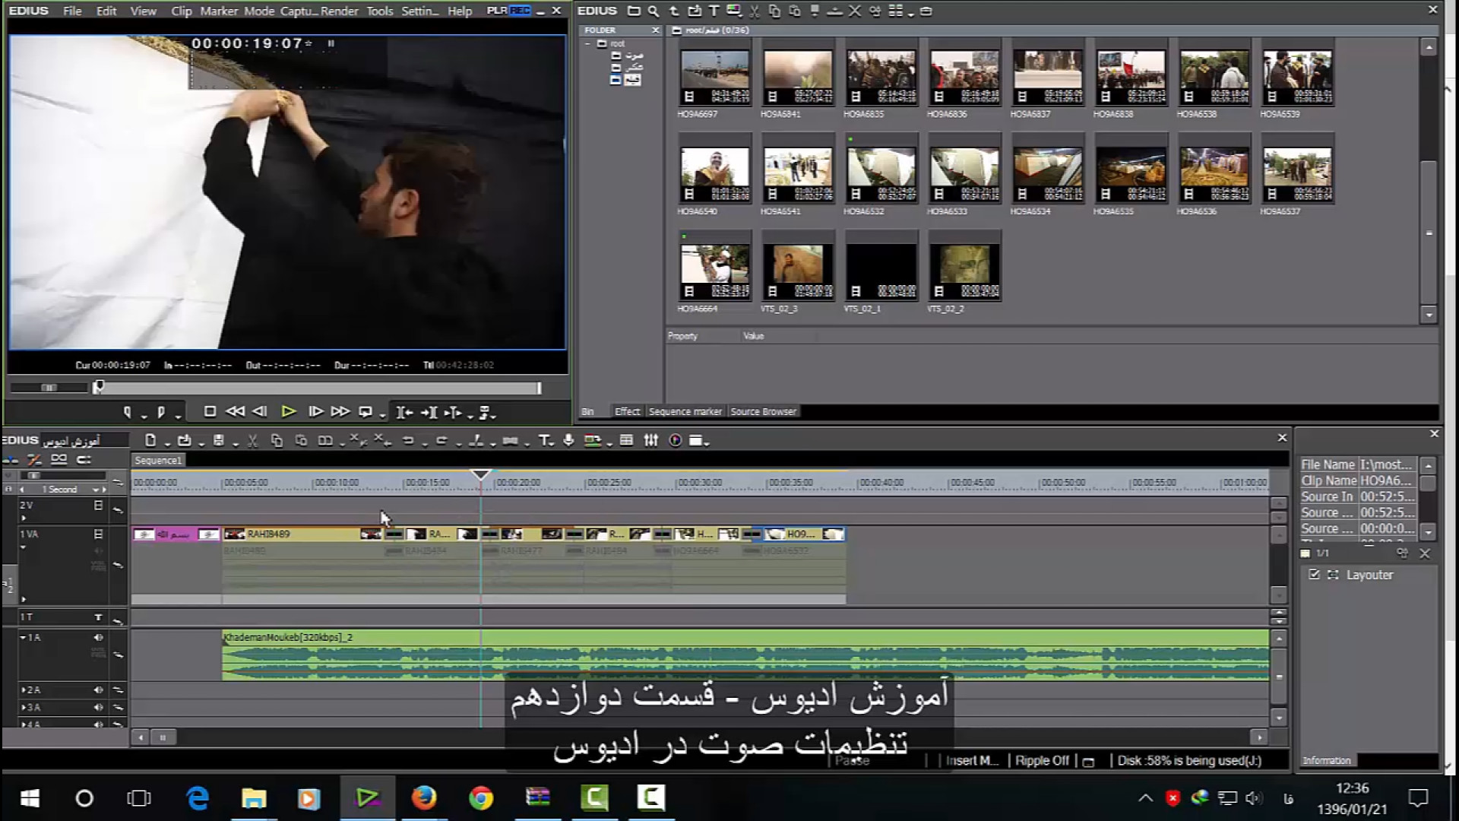Toggle the Layouter checkbox
1459x821 pixels.
pos(1314,575)
